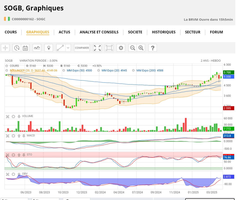Click the 7 772 volume value tag
Viewport: 240px width, 200px height.
tap(229, 129)
